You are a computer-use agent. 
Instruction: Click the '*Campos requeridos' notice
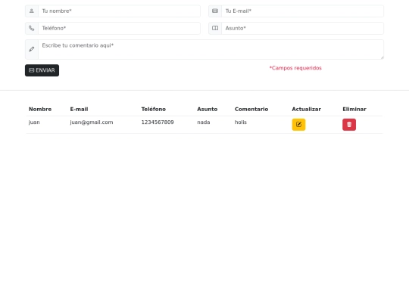(x=295, y=68)
